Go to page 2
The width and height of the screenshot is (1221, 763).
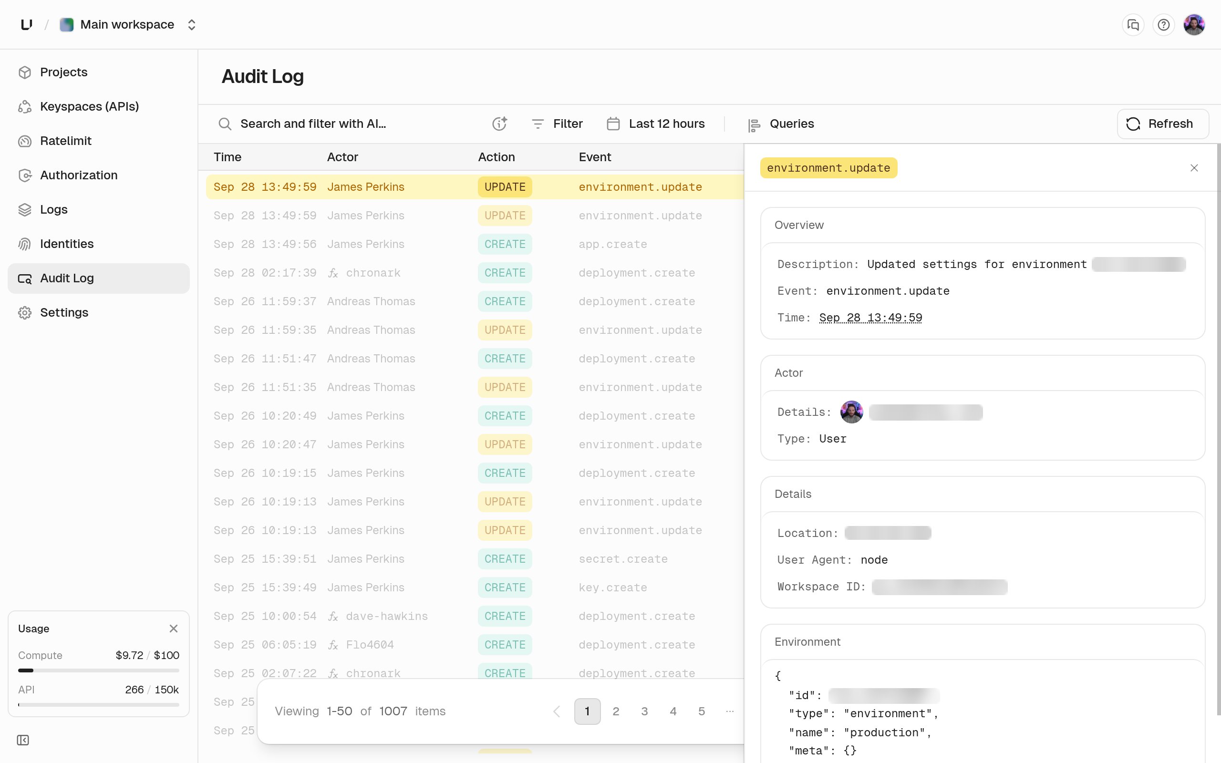point(616,711)
